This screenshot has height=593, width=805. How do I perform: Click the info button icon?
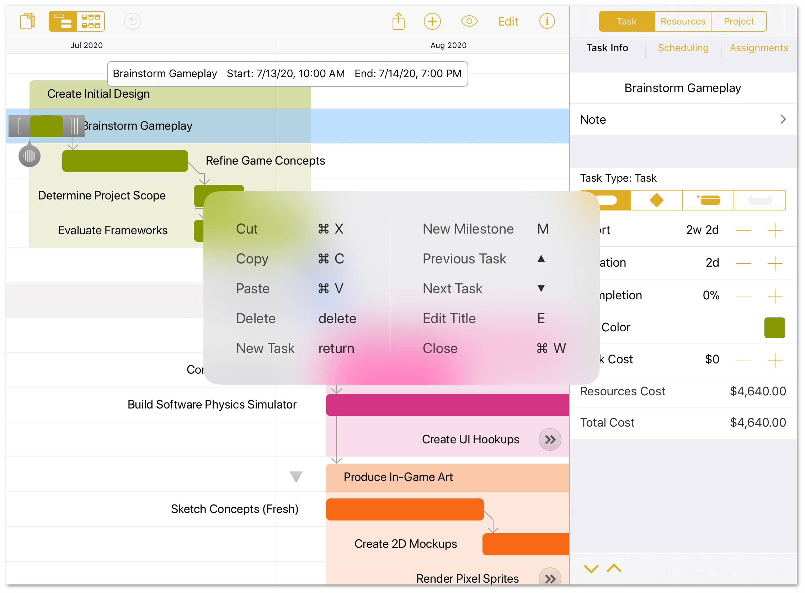(x=548, y=21)
